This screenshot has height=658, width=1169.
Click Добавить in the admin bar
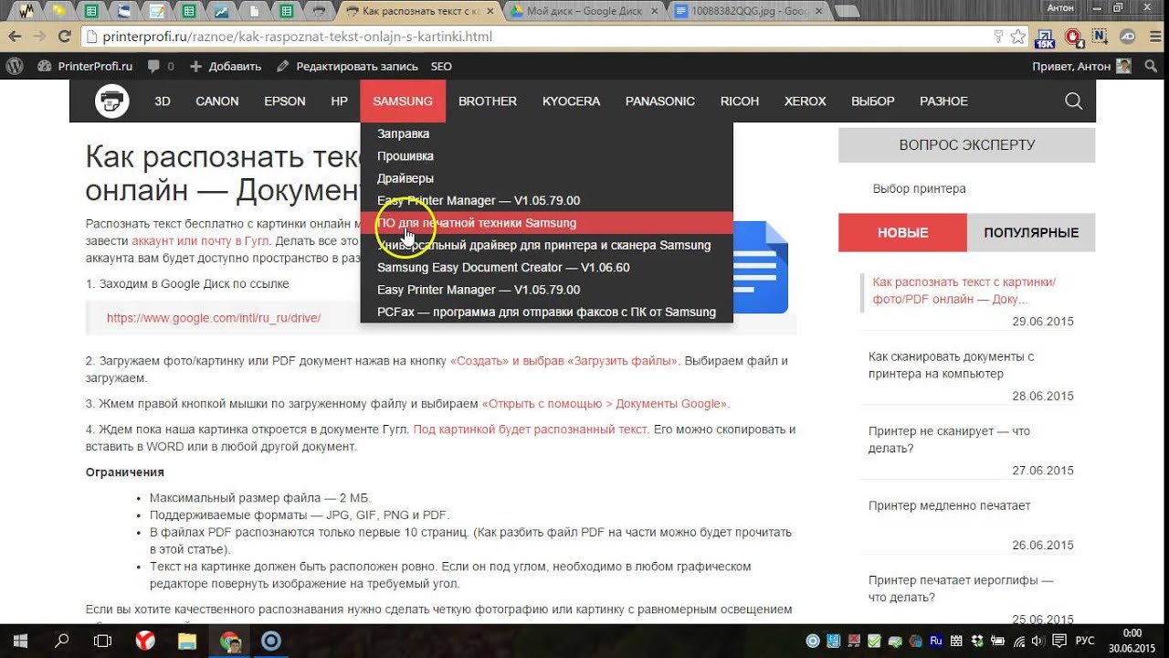point(226,67)
